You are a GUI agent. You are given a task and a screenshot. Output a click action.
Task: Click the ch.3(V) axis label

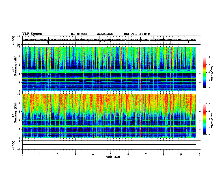click(14, 145)
